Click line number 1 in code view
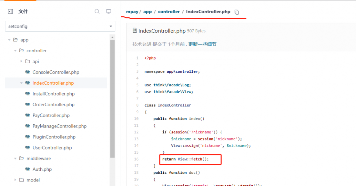The width and height of the screenshot is (356, 186). point(137,58)
